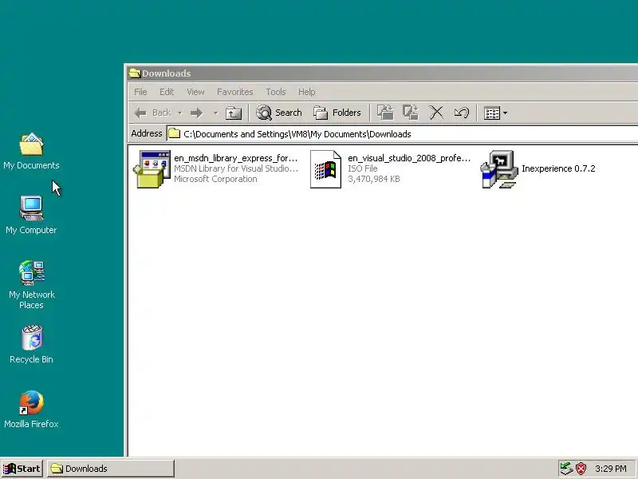Image resolution: width=638 pixels, height=479 pixels.
Task: Click the 3,470,984 KB size text
Action: click(374, 179)
